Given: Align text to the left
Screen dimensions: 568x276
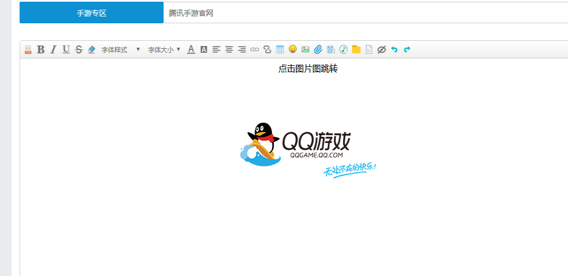Looking at the screenshot, I should [x=216, y=49].
